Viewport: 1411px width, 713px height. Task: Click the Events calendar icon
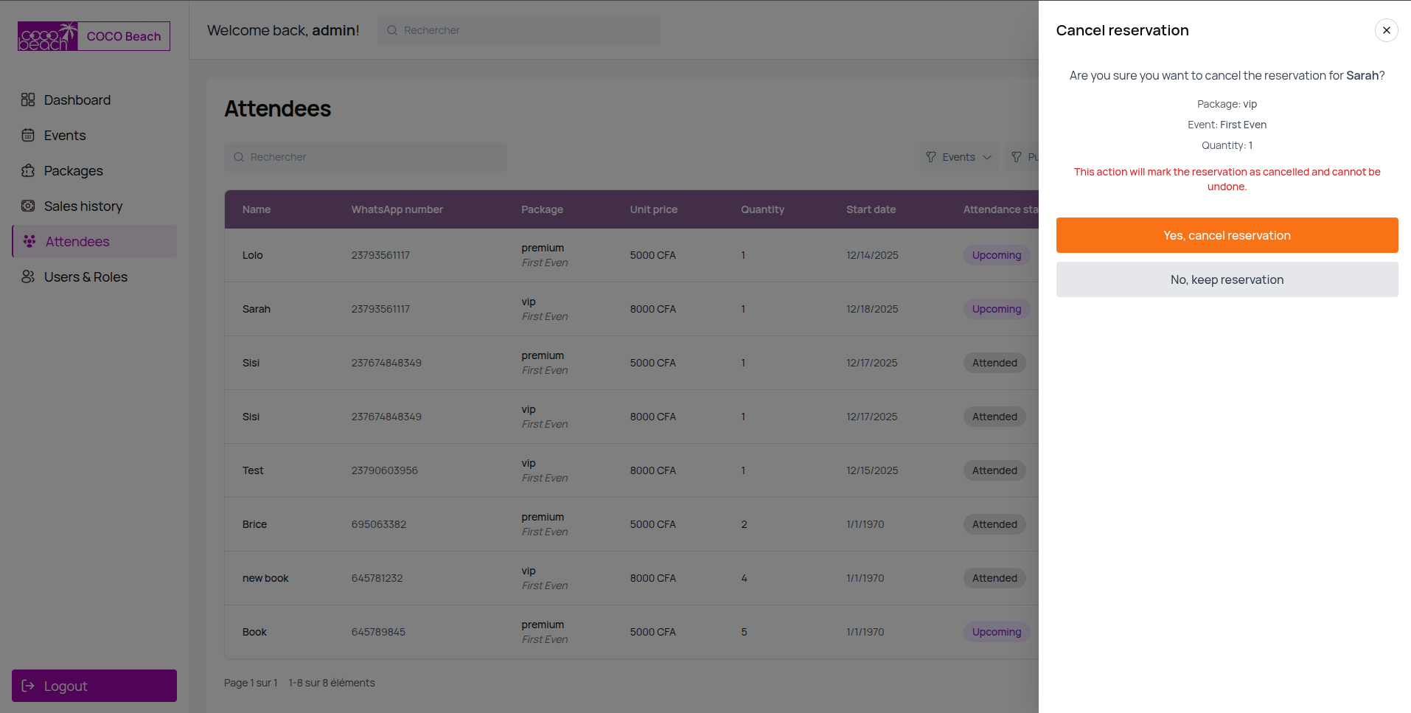28,135
